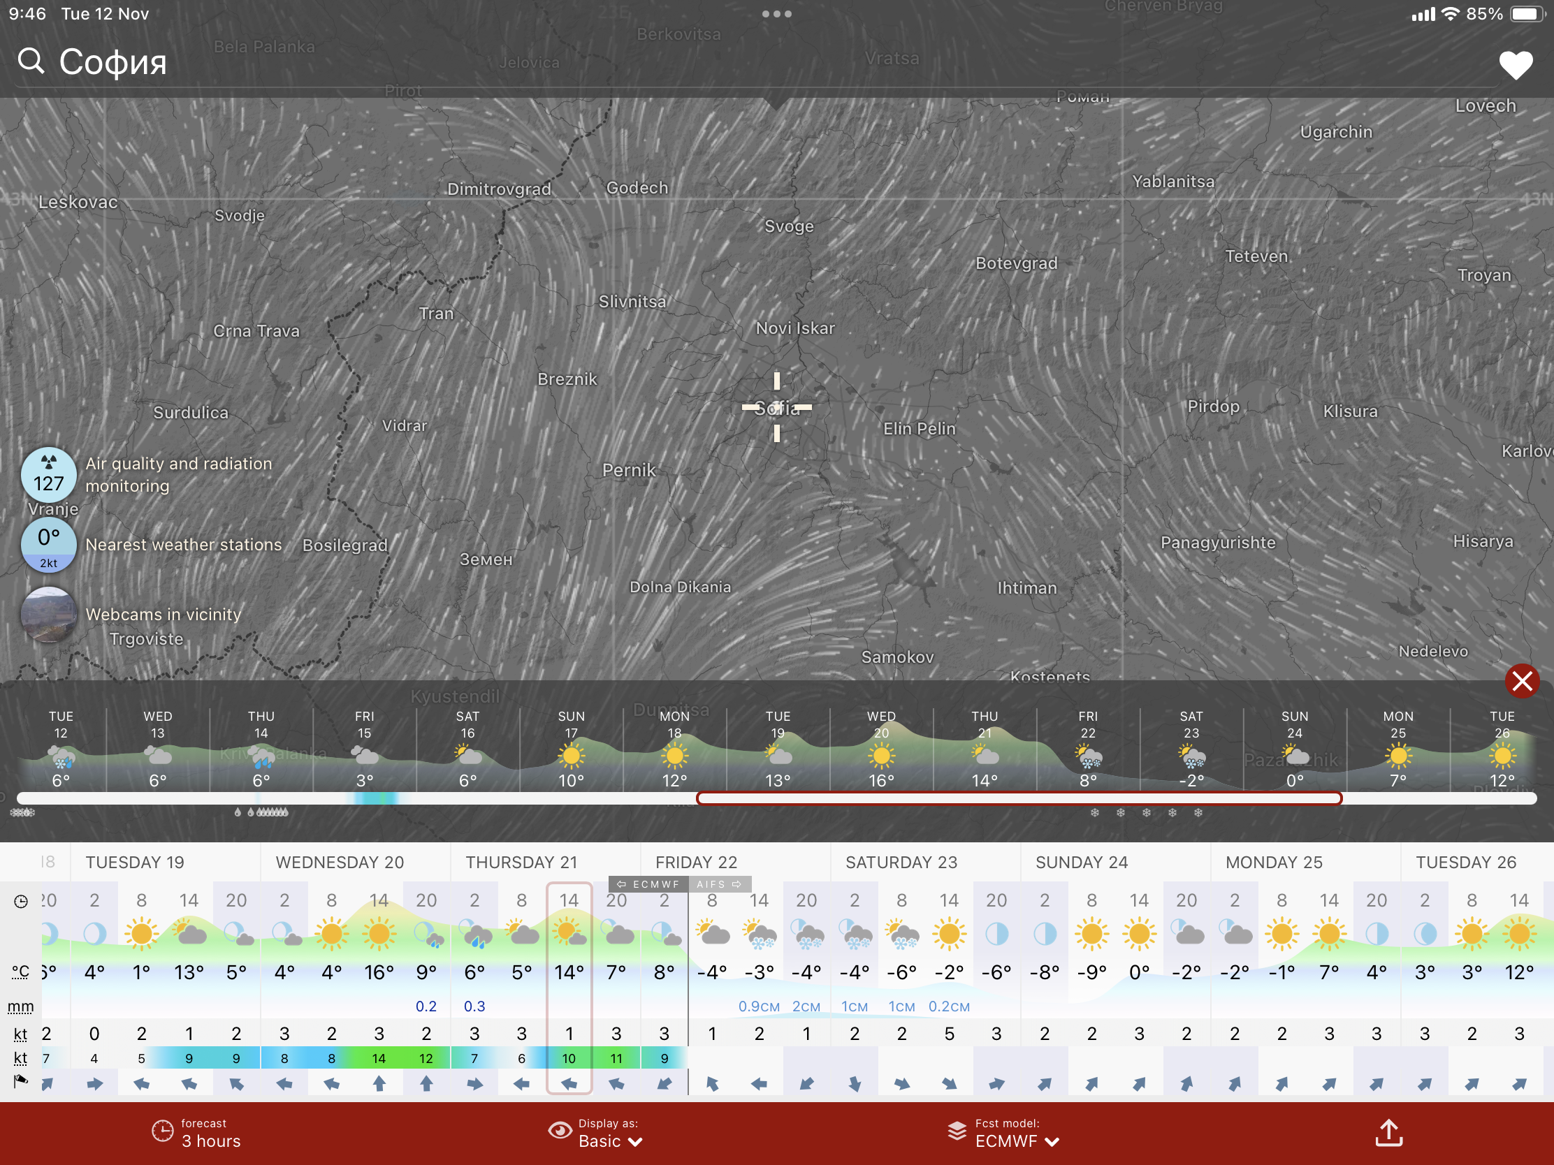Open the location search magnifier icon
1554x1165 pixels.
(x=31, y=61)
